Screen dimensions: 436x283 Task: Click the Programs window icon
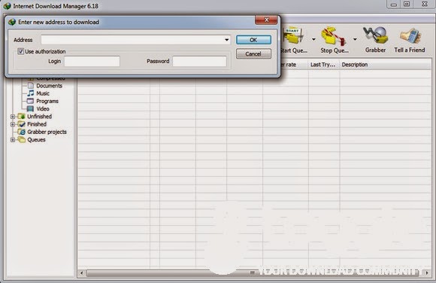tap(30, 101)
